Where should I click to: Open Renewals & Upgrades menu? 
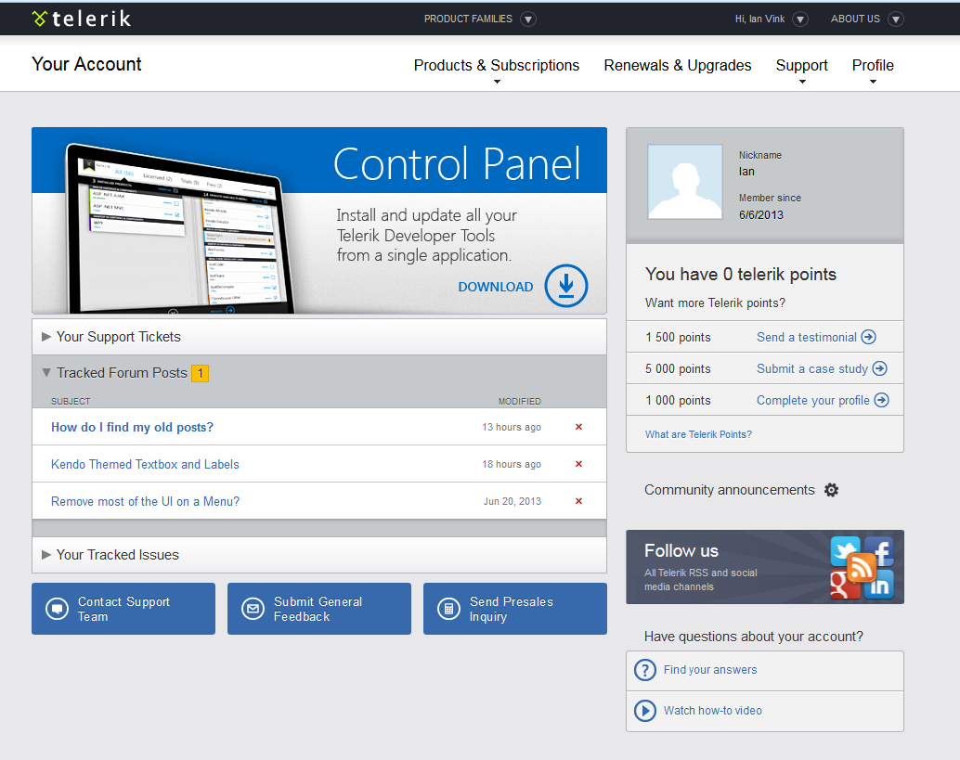(677, 66)
